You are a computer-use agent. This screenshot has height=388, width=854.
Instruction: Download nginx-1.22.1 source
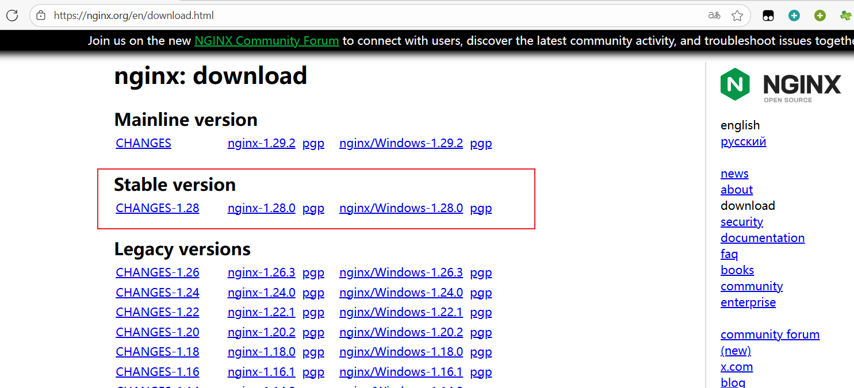[x=261, y=312]
